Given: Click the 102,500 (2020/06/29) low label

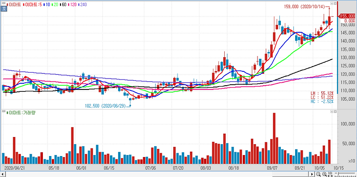Looking at the screenshot, I should coord(105,106).
